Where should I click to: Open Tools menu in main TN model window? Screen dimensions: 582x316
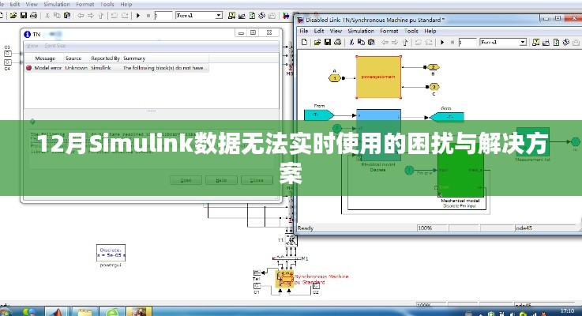(107, 5)
